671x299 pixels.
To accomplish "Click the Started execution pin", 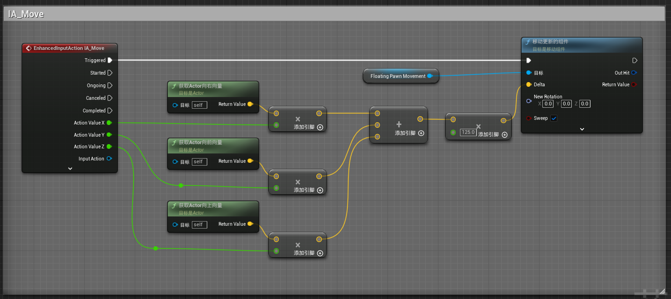I will pos(109,73).
